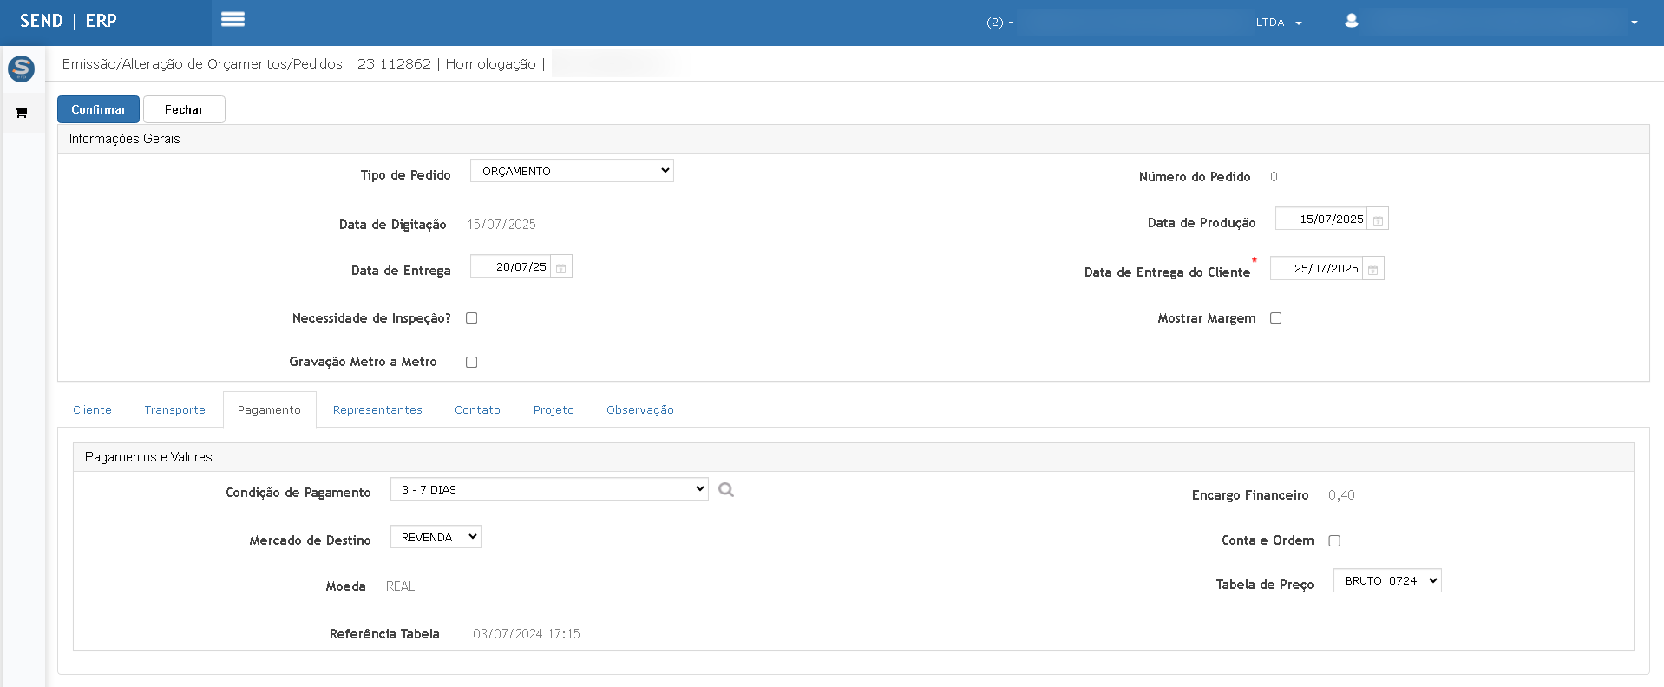Click the Data de Produção date field
The image size is (1664, 687).
(x=1321, y=219)
